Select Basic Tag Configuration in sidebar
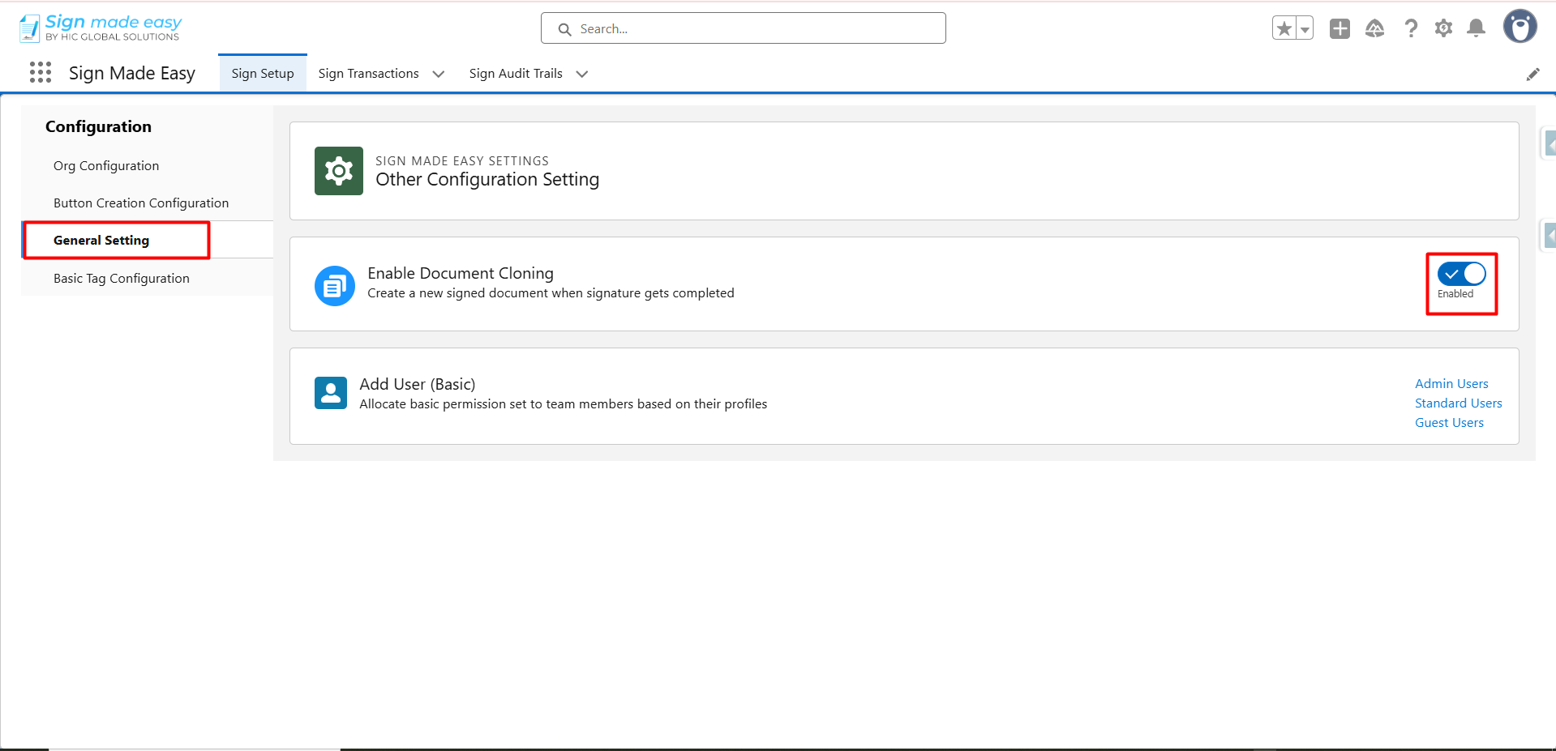Screen dimensions: 1556x751 click(x=122, y=279)
